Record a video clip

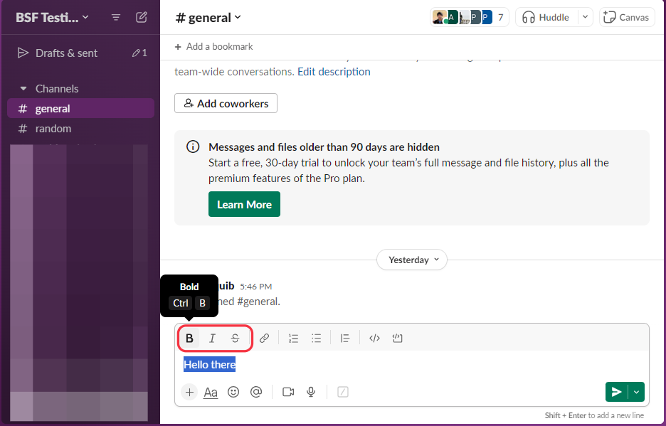(x=287, y=392)
